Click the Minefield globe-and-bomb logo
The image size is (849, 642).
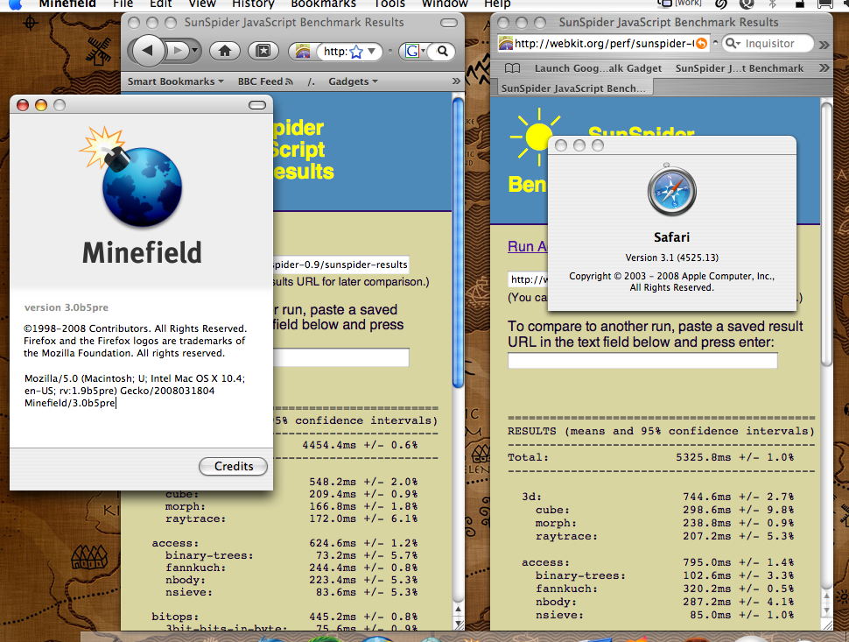[x=131, y=176]
